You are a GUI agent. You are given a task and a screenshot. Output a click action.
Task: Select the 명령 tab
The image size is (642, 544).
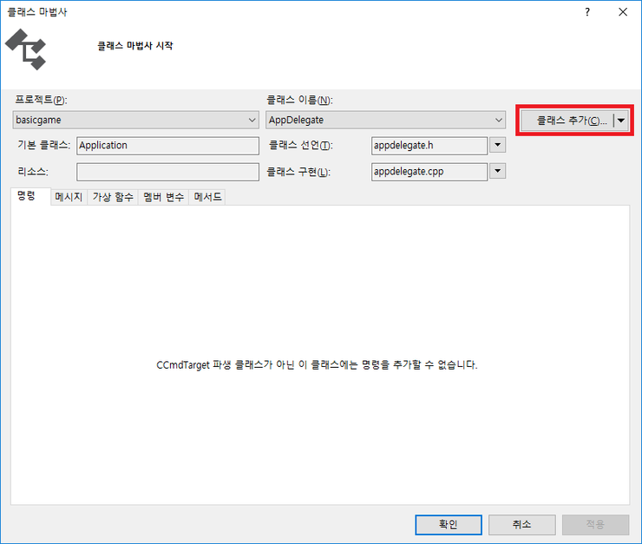pyautogui.click(x=26, y=197)
